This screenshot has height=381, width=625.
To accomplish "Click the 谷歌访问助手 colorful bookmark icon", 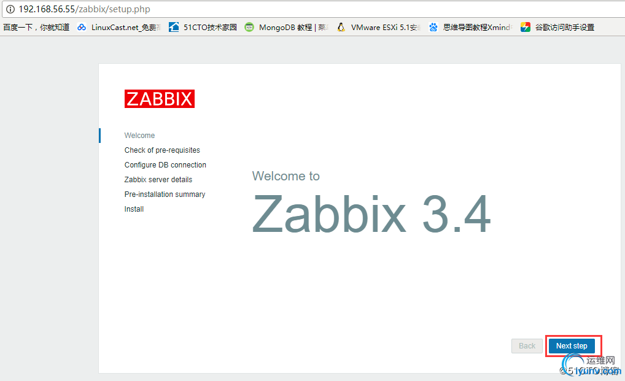I will [526, 27].
